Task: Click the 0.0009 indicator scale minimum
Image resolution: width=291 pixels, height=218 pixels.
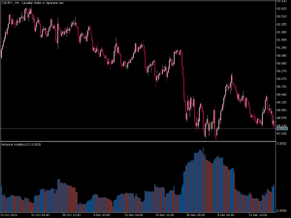Action: [281, 211]
